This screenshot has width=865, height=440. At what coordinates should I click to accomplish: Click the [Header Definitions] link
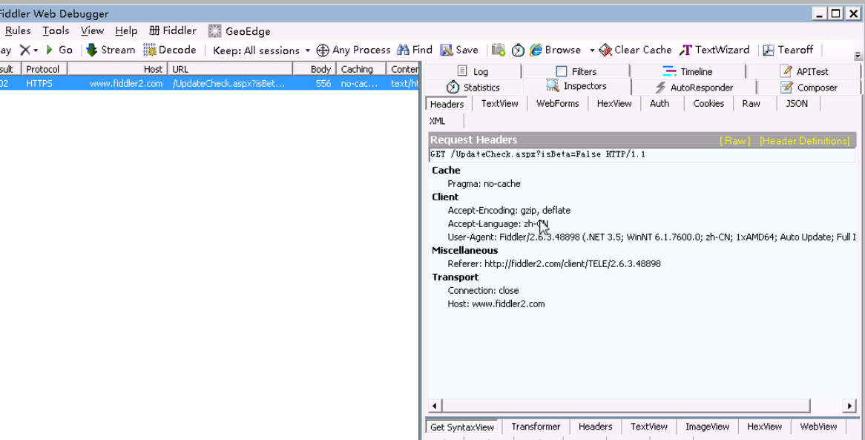point(804,141)
